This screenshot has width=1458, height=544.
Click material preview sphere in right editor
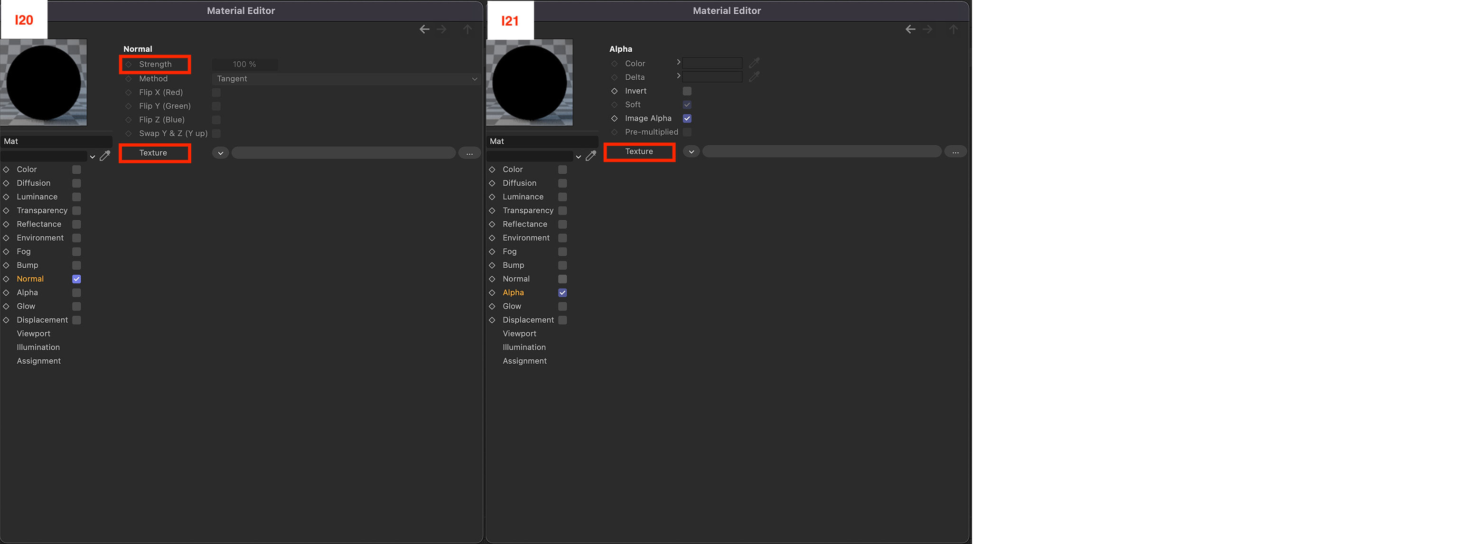pyautogui.click(x=530, y=83)
